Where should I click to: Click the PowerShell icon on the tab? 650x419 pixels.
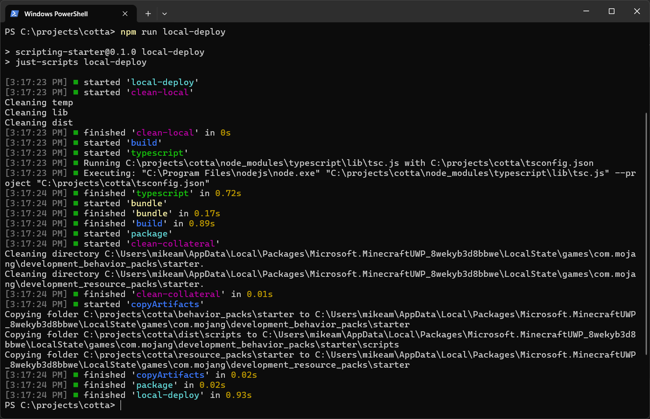click(x=14, y=14)
